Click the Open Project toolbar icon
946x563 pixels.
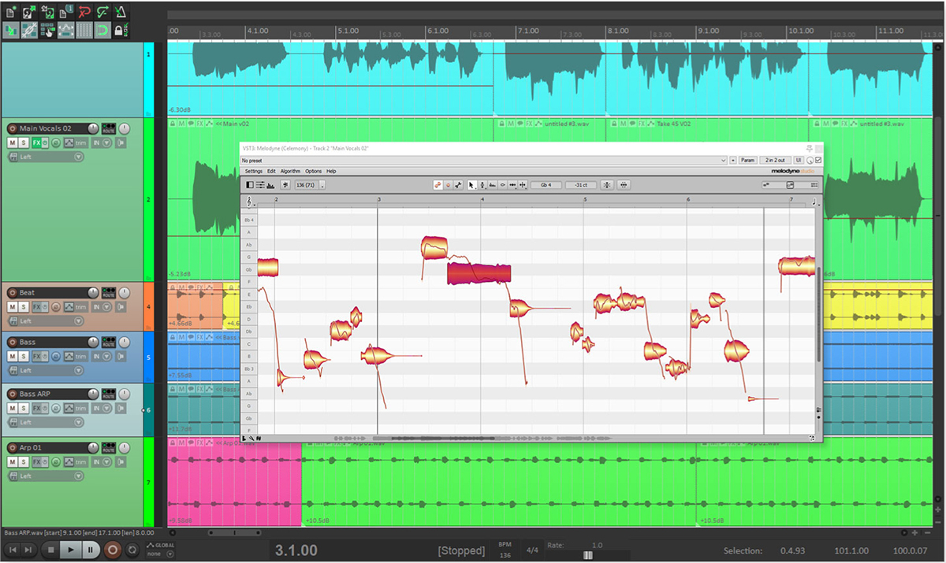[28, 13]
